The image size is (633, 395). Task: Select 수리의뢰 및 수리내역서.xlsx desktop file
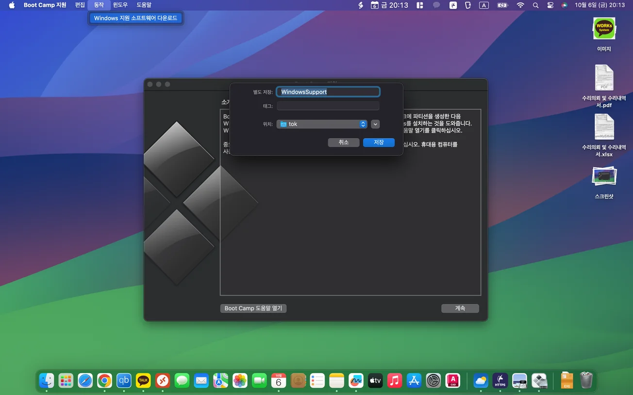pos(604,136)
